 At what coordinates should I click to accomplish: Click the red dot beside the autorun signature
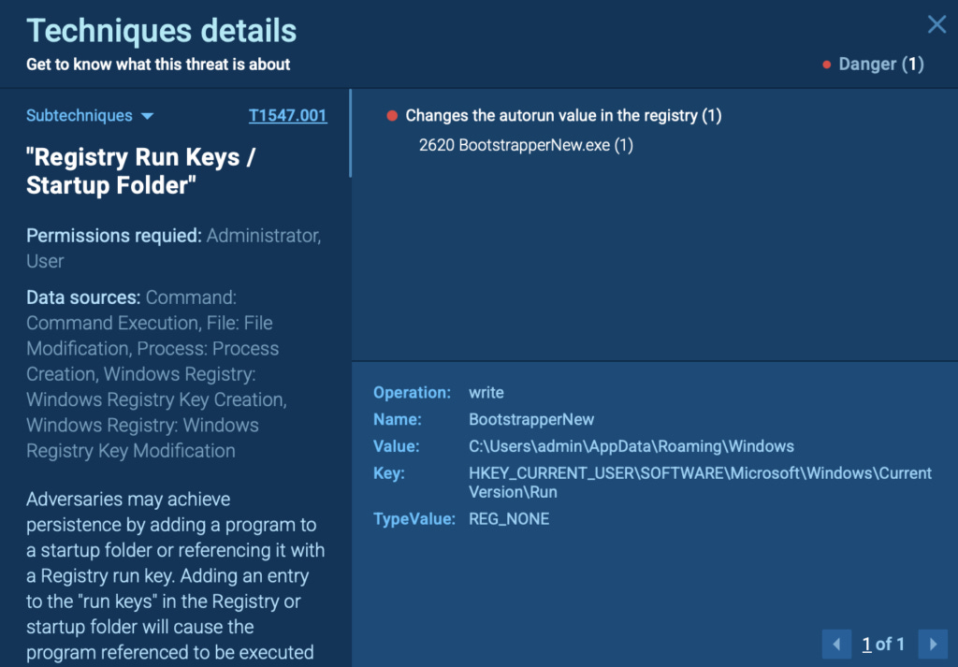pyautogui.click(x=392, y=116)
